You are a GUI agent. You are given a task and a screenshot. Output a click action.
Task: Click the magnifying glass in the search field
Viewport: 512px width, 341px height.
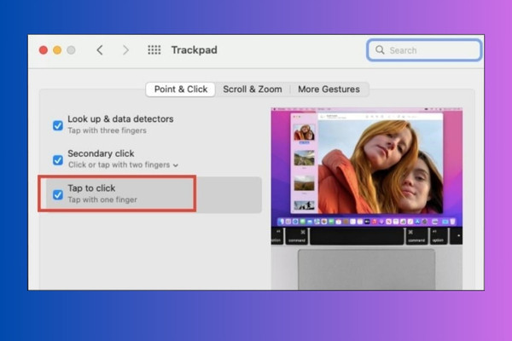tap(380, 50)
